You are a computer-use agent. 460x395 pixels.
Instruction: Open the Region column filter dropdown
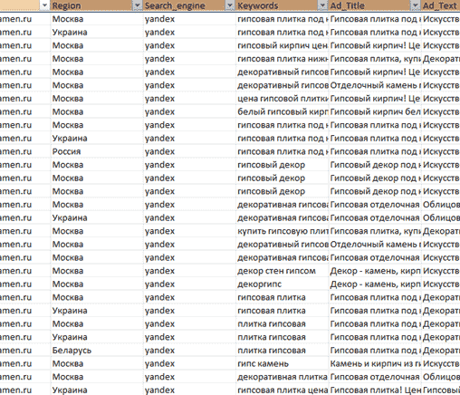(138, 5)
